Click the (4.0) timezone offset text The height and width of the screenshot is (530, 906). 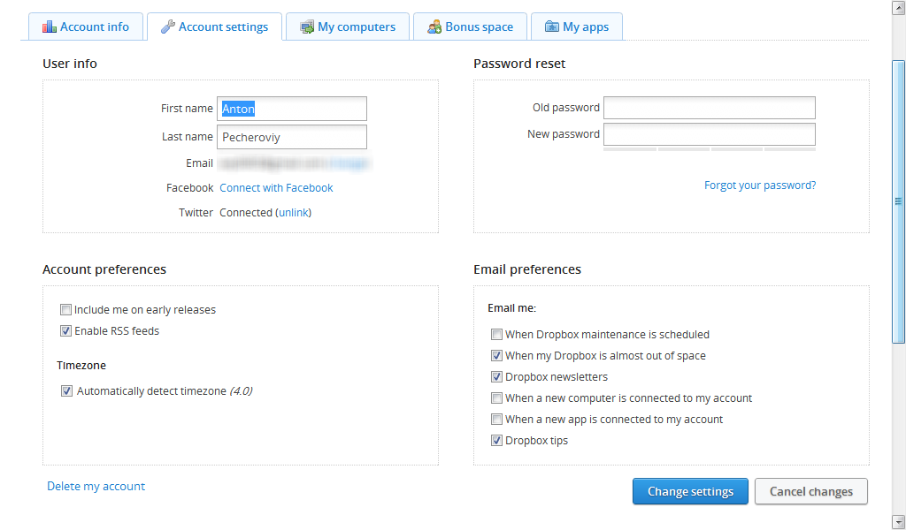[241, 391]
